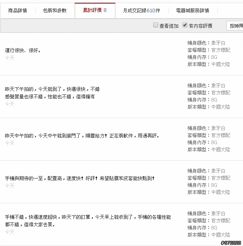Click 機身顏色：象牙白 beside 快遞很快 review
The image size is (243, 246).
click(206, 86)
